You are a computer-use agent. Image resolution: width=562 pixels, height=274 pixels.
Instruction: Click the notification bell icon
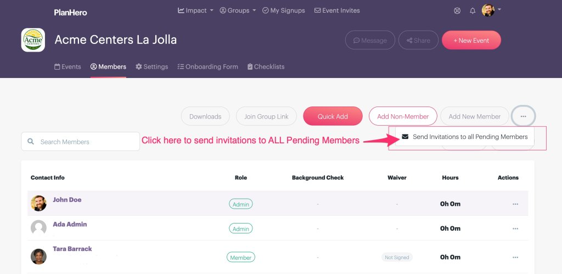pos(473,11)
